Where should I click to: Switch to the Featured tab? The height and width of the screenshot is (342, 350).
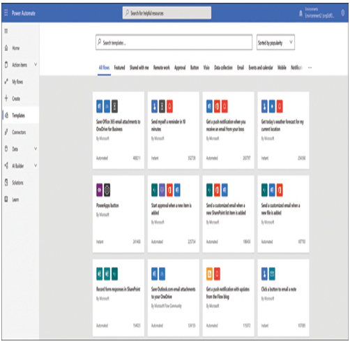[x=119, y=68]
